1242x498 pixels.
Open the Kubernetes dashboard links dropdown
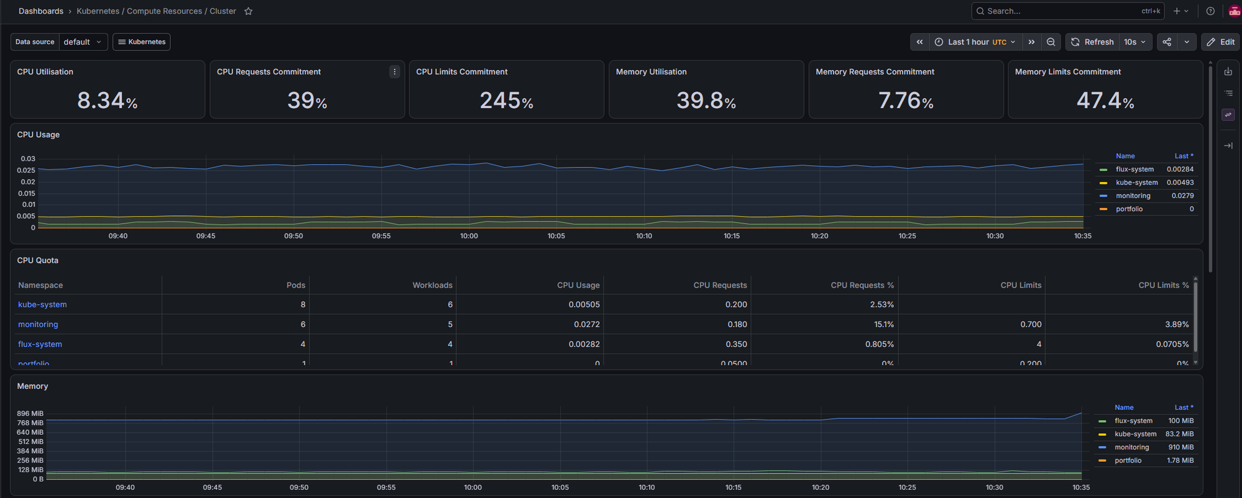(x=142, y=42)
